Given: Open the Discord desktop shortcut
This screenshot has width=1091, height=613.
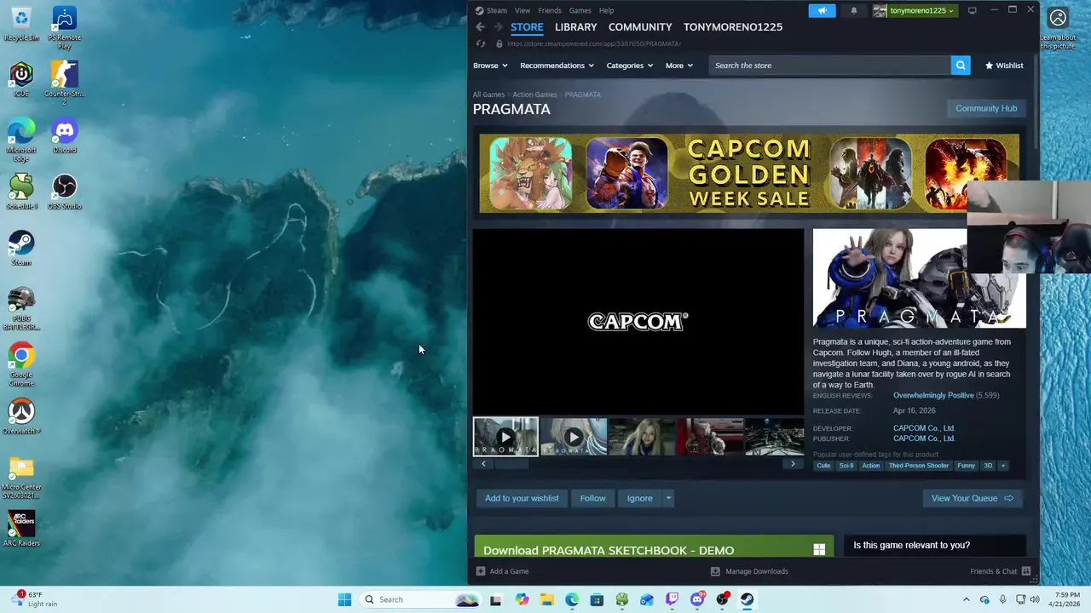Looking at the screenshot, I should pyautogui.click(x=64, y=136).
